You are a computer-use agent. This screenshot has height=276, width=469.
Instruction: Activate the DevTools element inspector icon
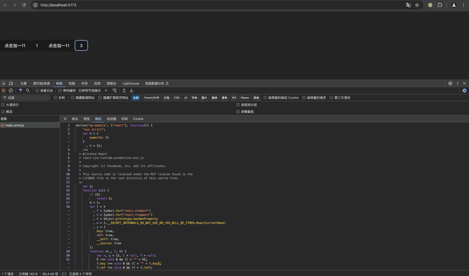[3, 83]
